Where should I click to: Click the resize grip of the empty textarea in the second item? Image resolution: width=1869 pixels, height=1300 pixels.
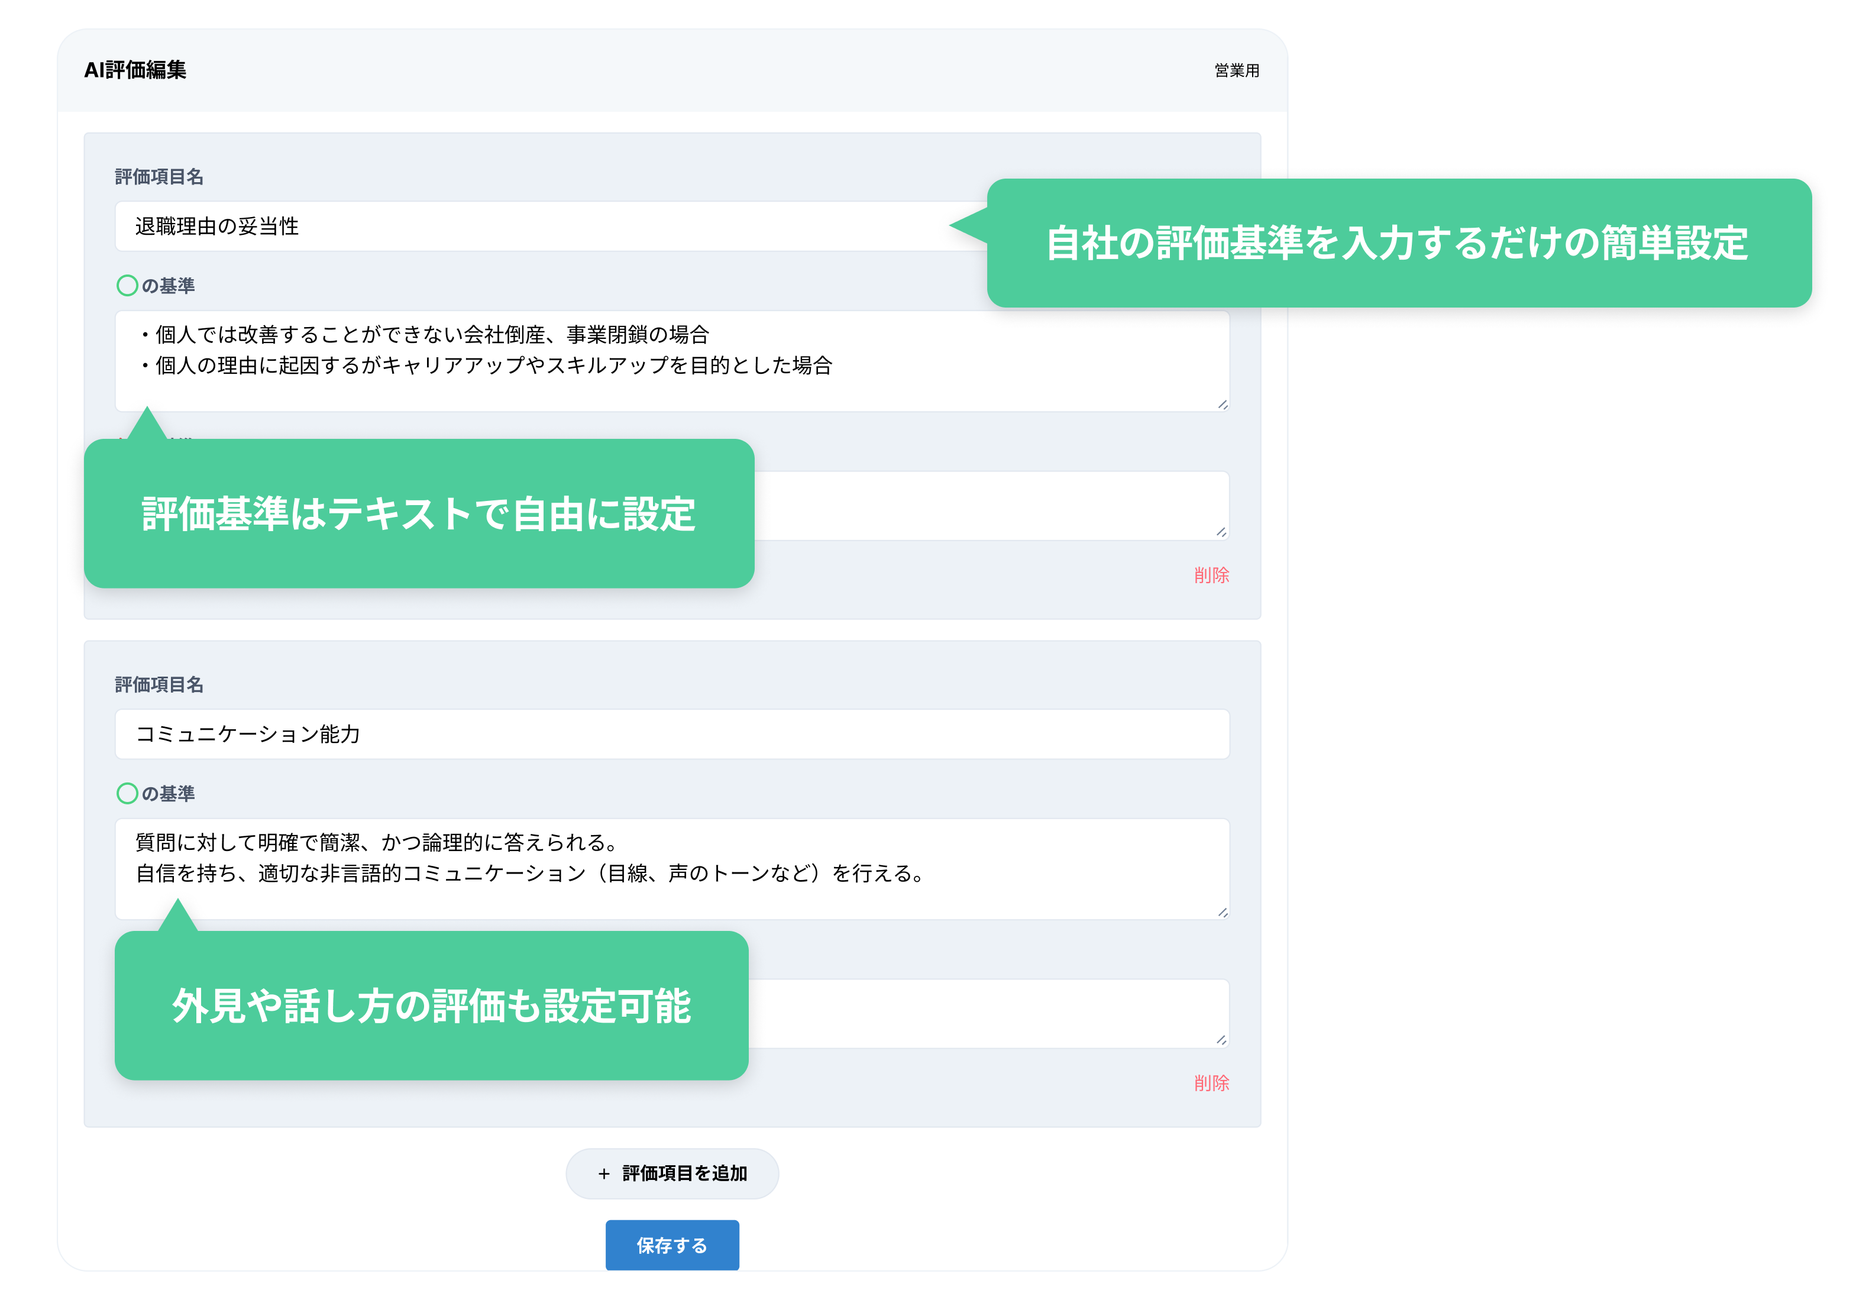coord(1221,1040)
